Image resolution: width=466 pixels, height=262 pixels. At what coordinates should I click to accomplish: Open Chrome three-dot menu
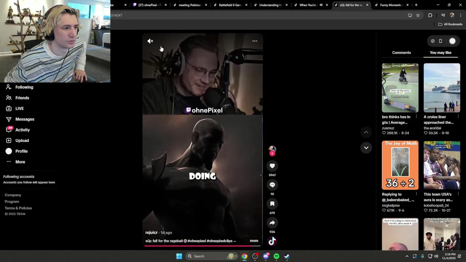[461, 15]
